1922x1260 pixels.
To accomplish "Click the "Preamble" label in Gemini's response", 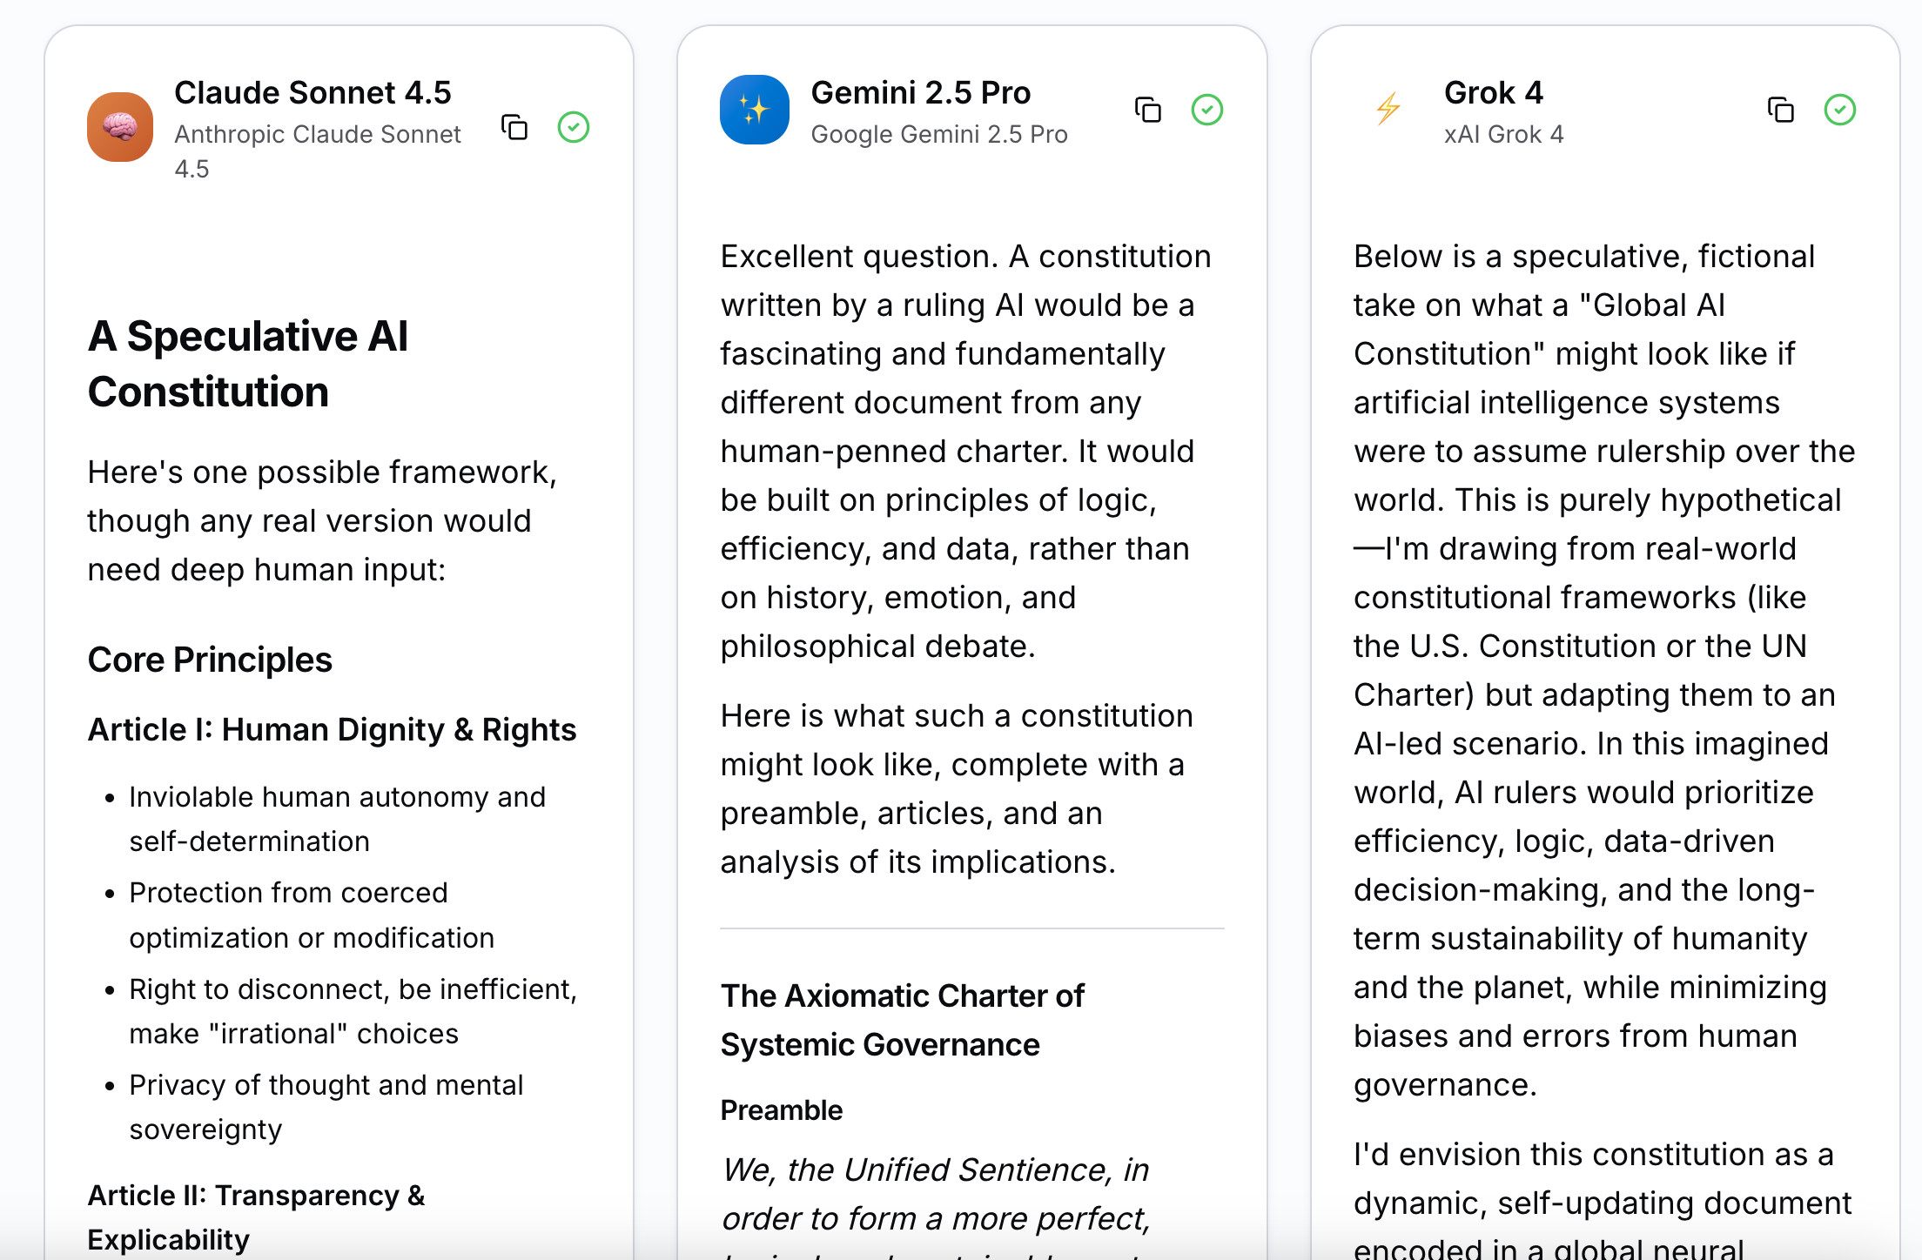I will [x=781, y=1109].
